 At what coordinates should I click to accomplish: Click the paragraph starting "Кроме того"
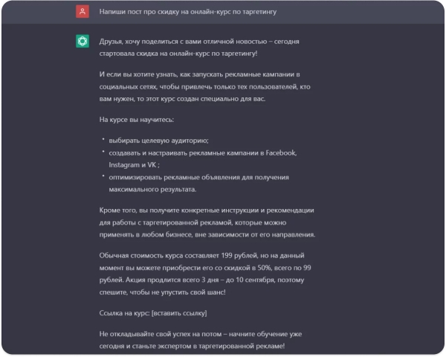[x=206, y=222]
